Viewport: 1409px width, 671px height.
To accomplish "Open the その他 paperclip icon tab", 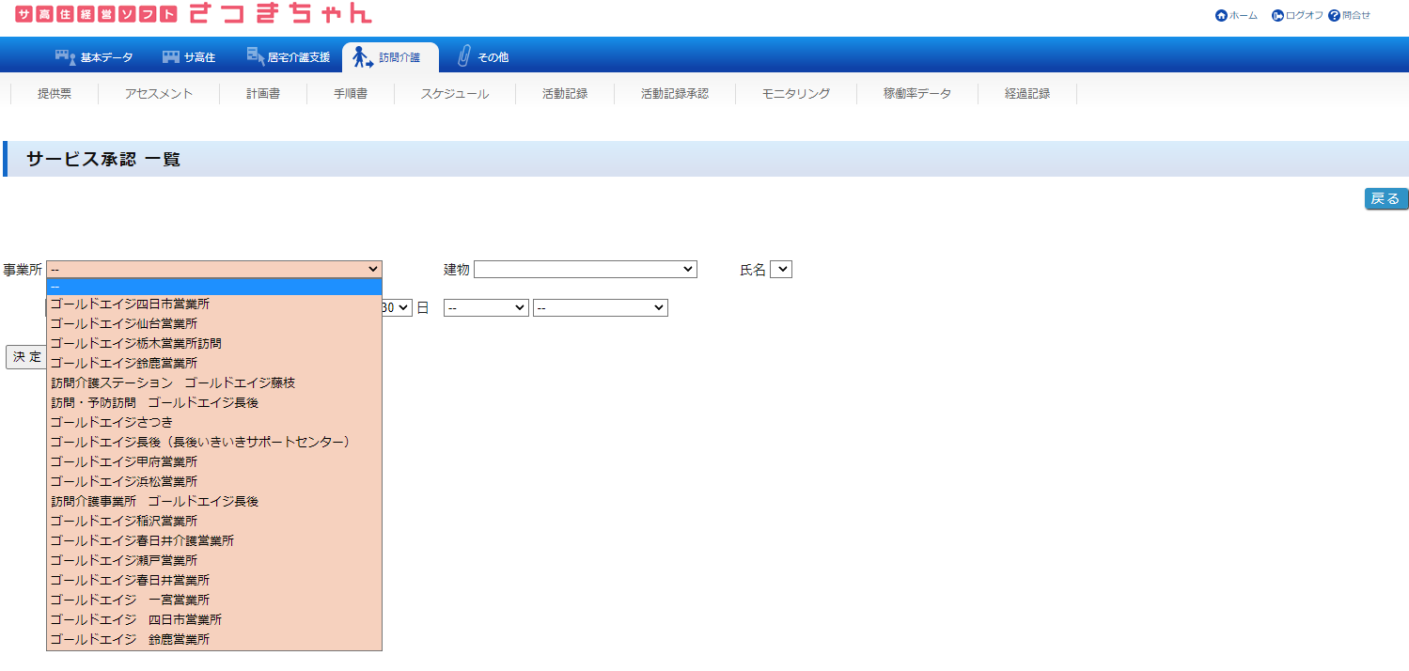I will point(463,57).
